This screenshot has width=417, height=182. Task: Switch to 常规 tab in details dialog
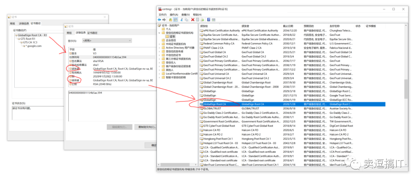pyautogui.click(x=69, y=33)
